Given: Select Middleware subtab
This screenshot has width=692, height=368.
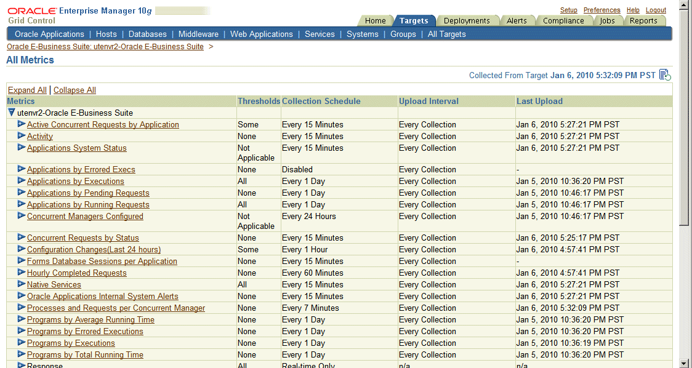Looking at the screenshot, I should pos(198,34).
